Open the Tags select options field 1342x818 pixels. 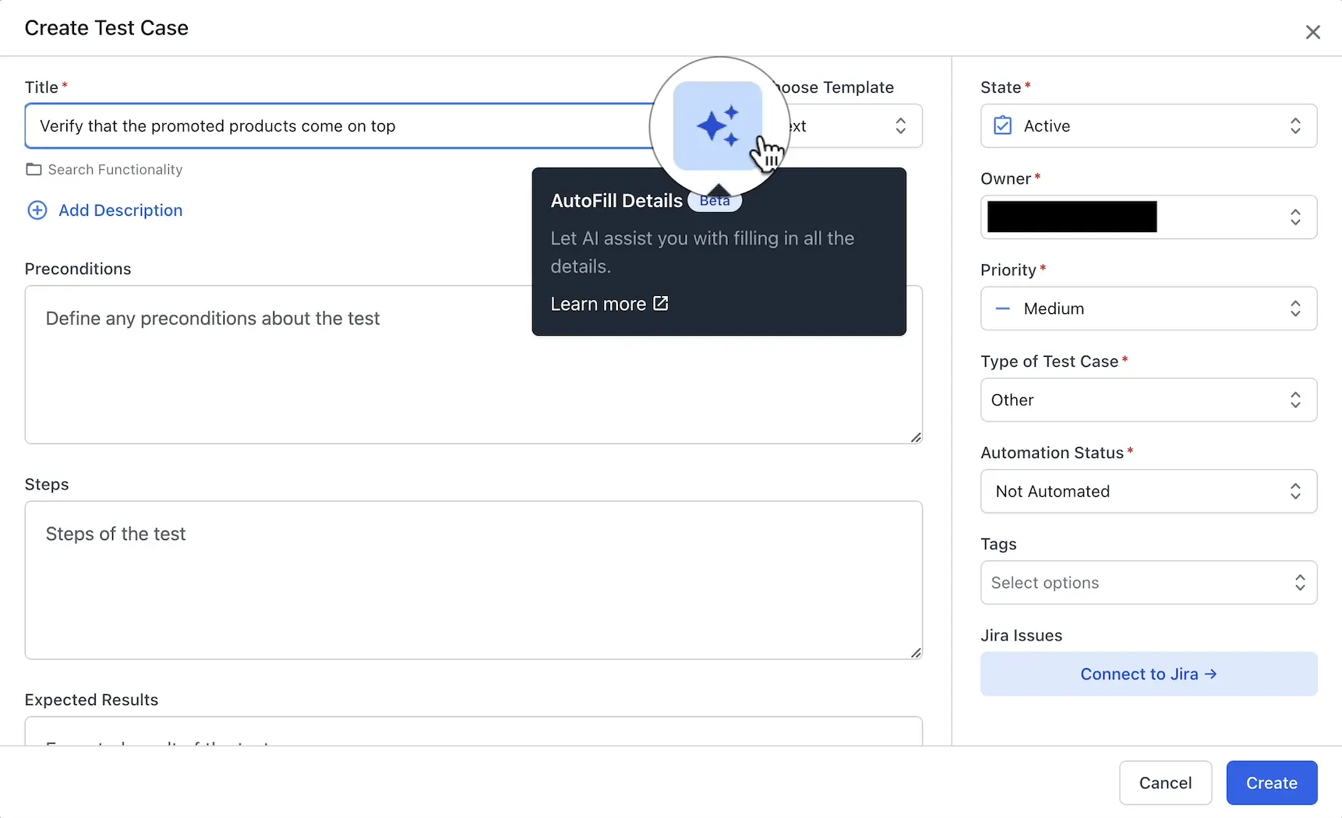(x=1148, y=583)
